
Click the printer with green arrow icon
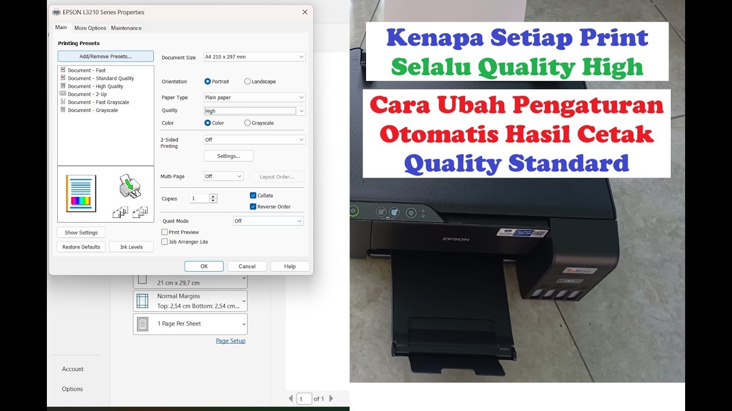click(x=130, y=186)
